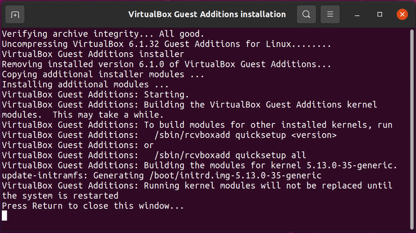Minimize the terminal window
This screenshot has height=233, width=416.
[x=357, y=15]
